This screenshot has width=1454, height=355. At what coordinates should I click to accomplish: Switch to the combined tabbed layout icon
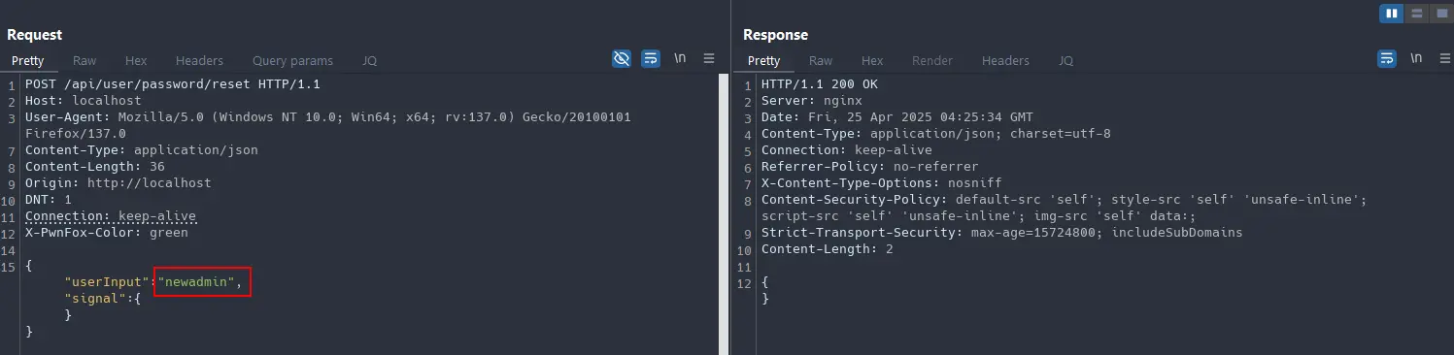1440,14
